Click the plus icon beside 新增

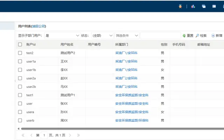pyautogui.click(x=213, y=36)
